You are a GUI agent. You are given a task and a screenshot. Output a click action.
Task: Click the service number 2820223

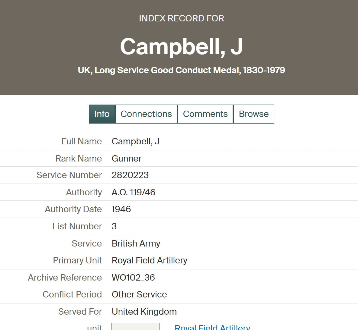click(x=130, y=175)
